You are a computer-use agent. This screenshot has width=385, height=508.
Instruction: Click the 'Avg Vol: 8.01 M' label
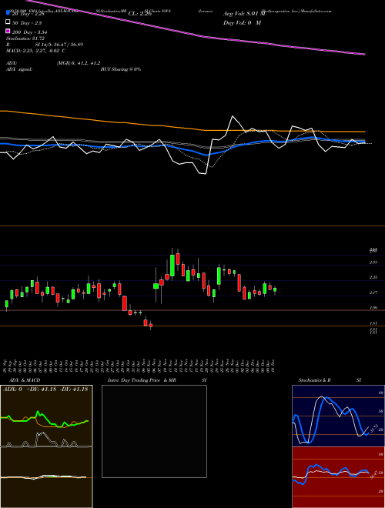point(244,14)
